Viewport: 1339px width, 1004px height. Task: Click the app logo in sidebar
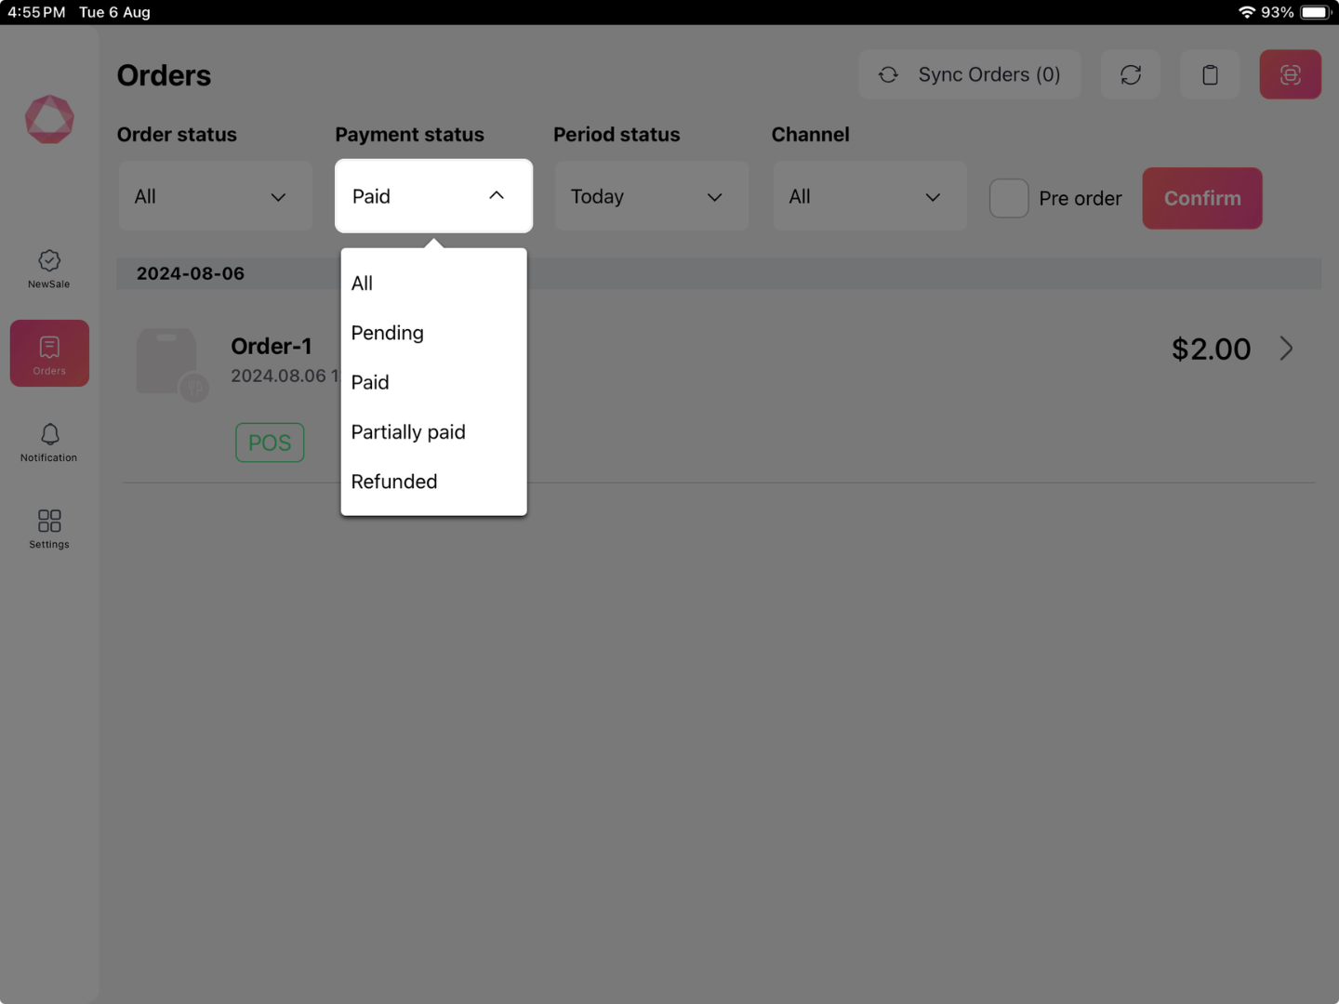tap(49, 120)
